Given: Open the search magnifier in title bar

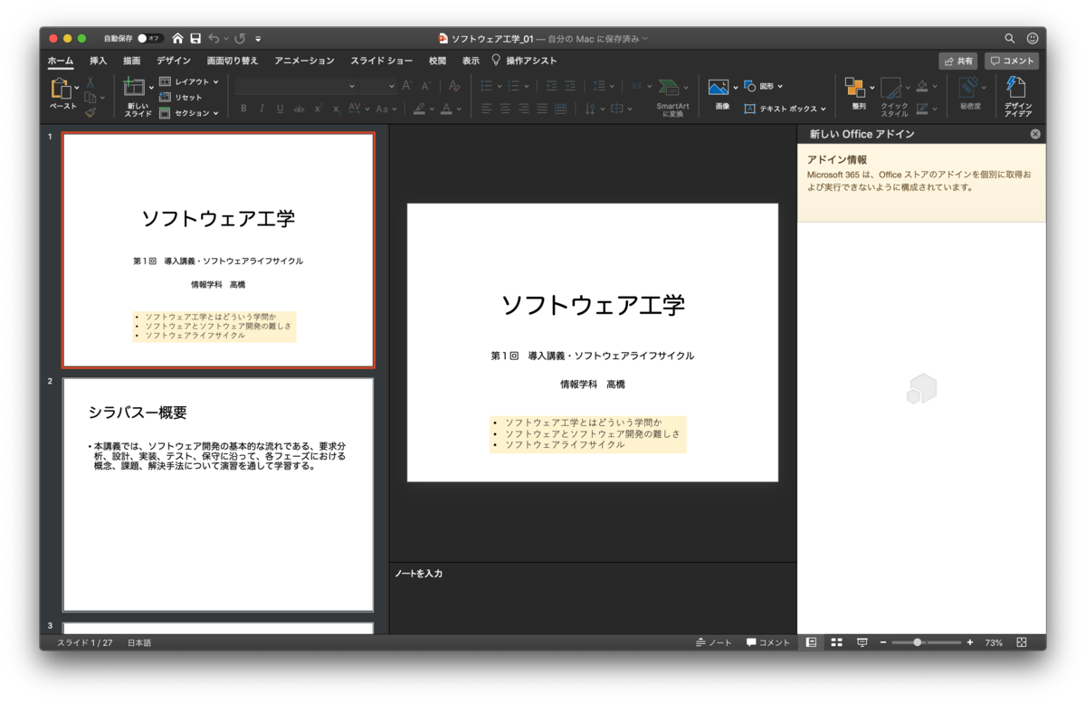Looking at the screenshot, I should [x=1010, y=39].
